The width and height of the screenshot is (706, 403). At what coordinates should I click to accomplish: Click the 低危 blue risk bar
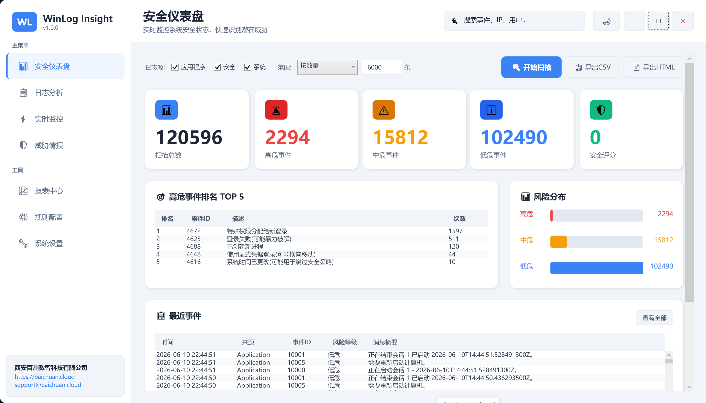pyautogui.click(x=596, y=268)
